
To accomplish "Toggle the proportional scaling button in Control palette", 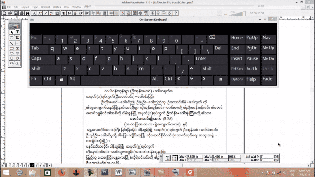I will tap(247, 157).
